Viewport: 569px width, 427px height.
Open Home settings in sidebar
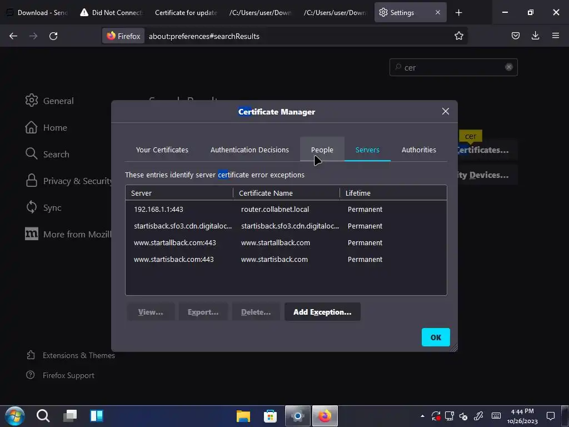point(46,127)
